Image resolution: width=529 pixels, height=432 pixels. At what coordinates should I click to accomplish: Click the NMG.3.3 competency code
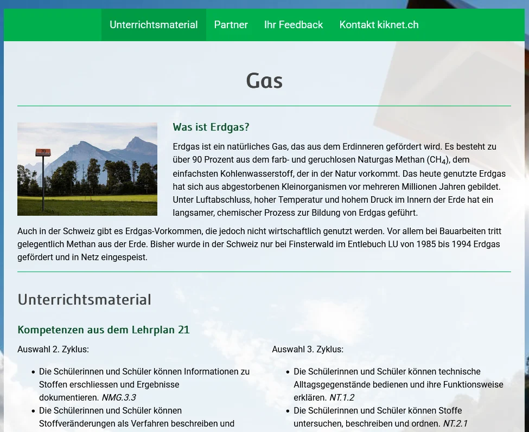tap(118, 397)
